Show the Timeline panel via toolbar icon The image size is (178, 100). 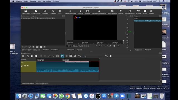click(112, 11)
